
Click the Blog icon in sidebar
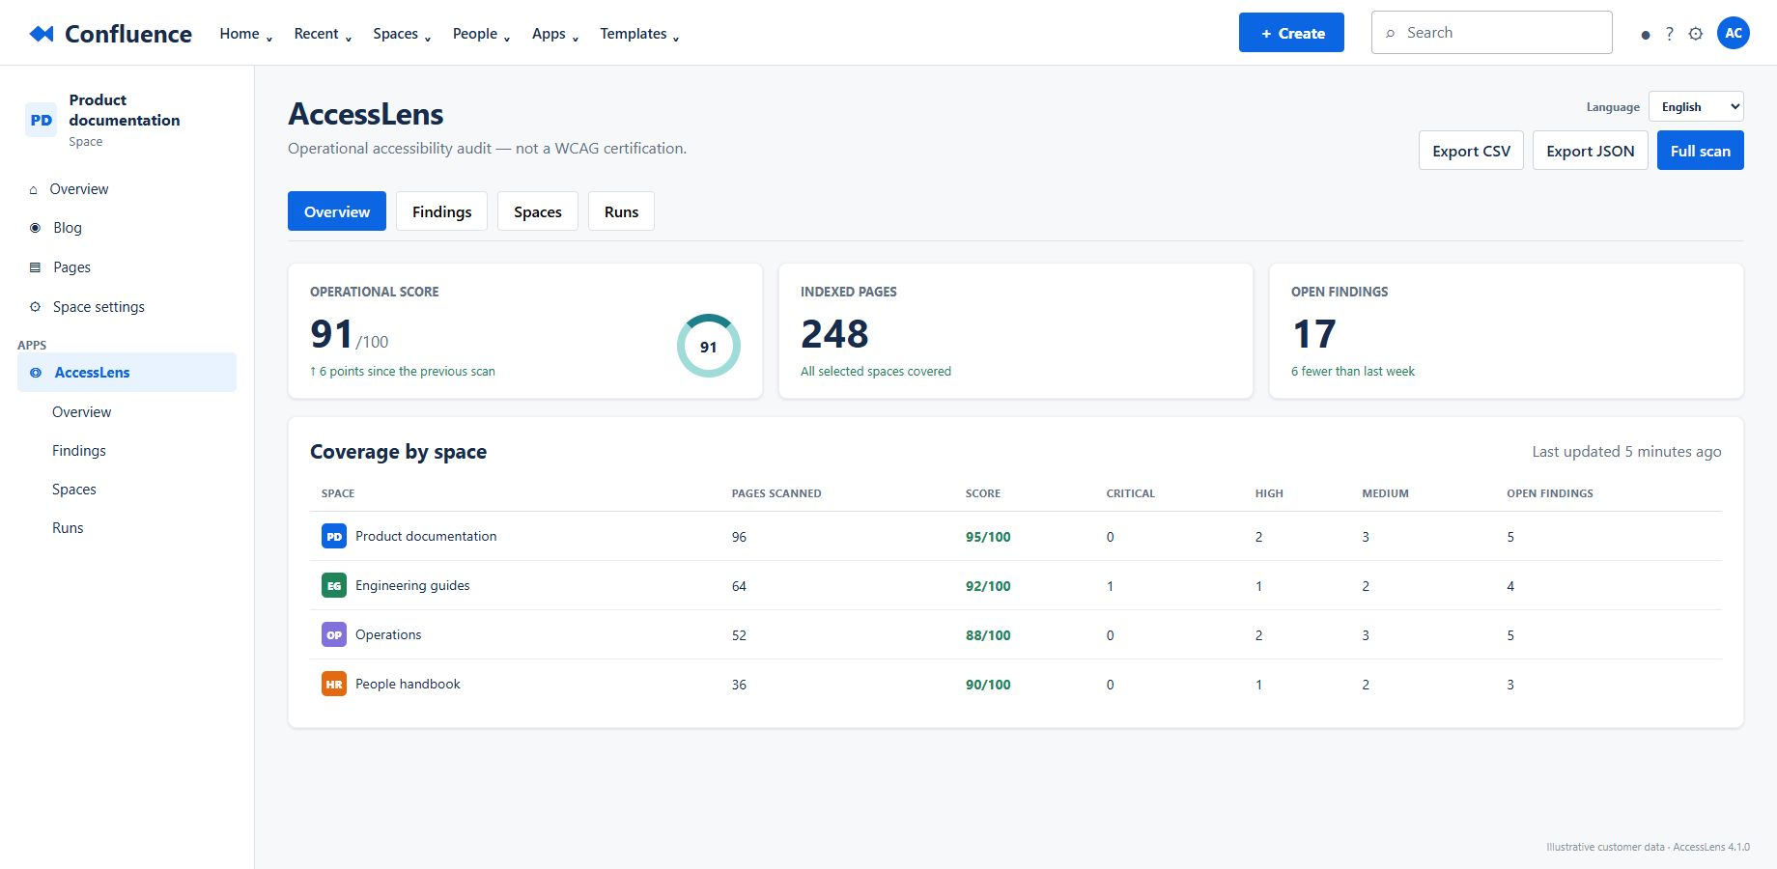coord(36,228)
